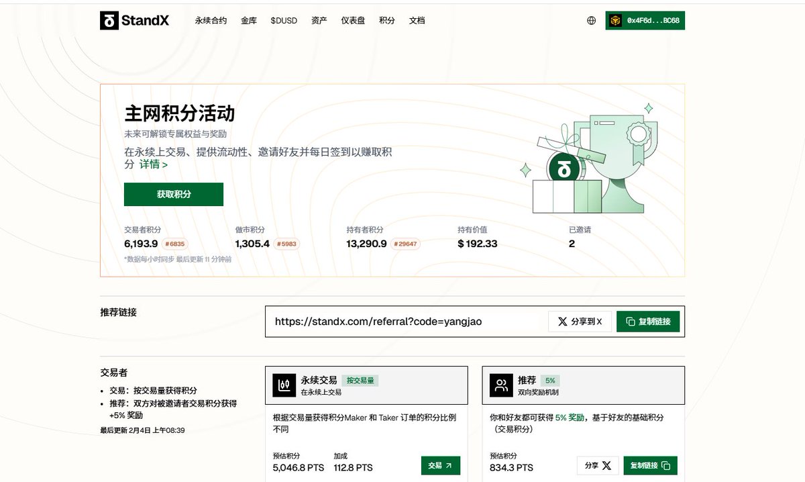Click 分享 X button in 推荐 card
805x482 pixels.
tap(598, 465)
